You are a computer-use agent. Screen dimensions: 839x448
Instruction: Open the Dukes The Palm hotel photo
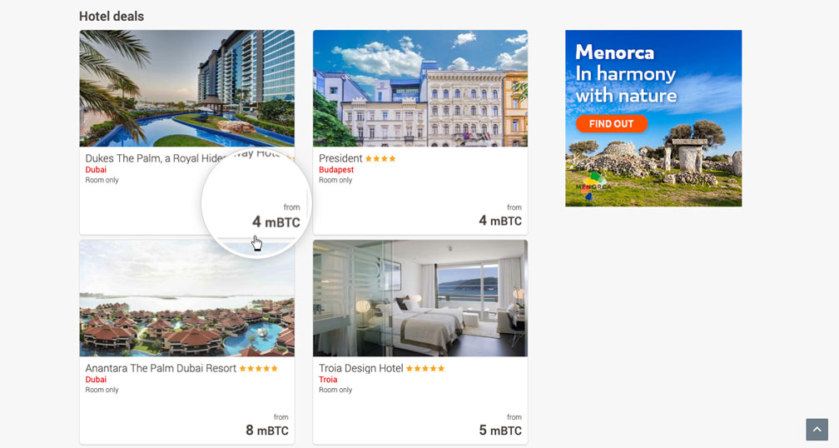pyautogui.click(x=186, y=88)
